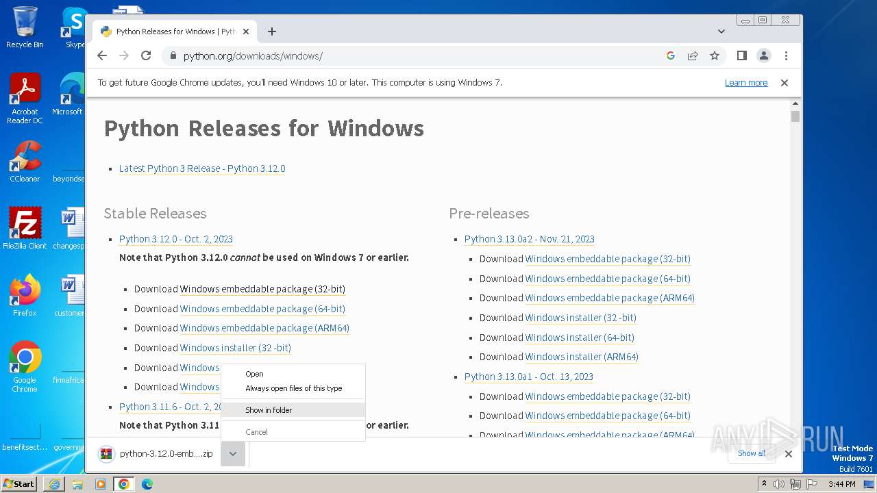
Task: Select the FileZilla Client desktop icon
Action: (x=25, y=229)
